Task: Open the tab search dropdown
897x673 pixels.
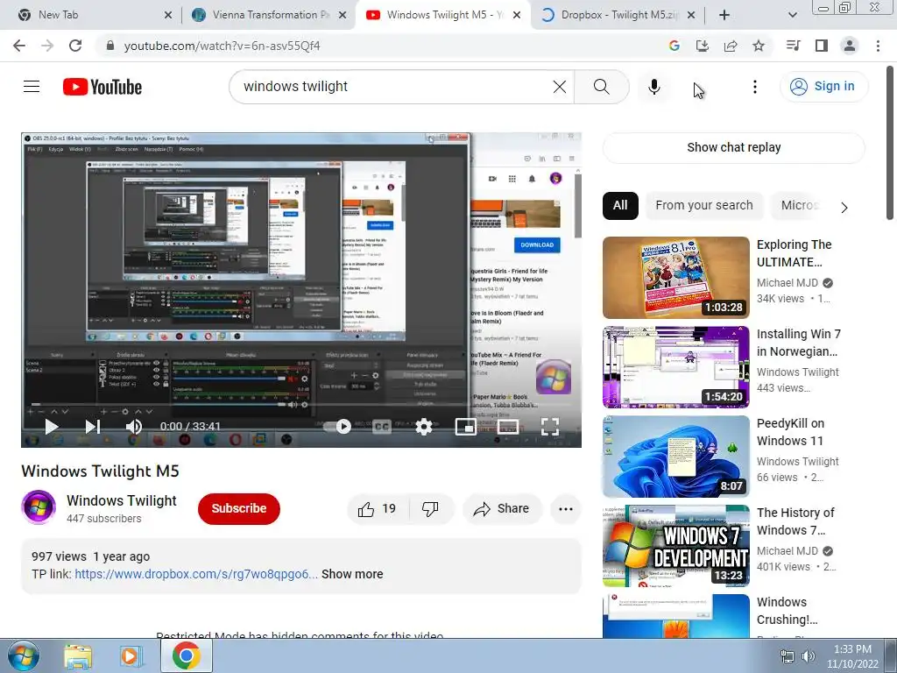Action: [x=792, y=16]
